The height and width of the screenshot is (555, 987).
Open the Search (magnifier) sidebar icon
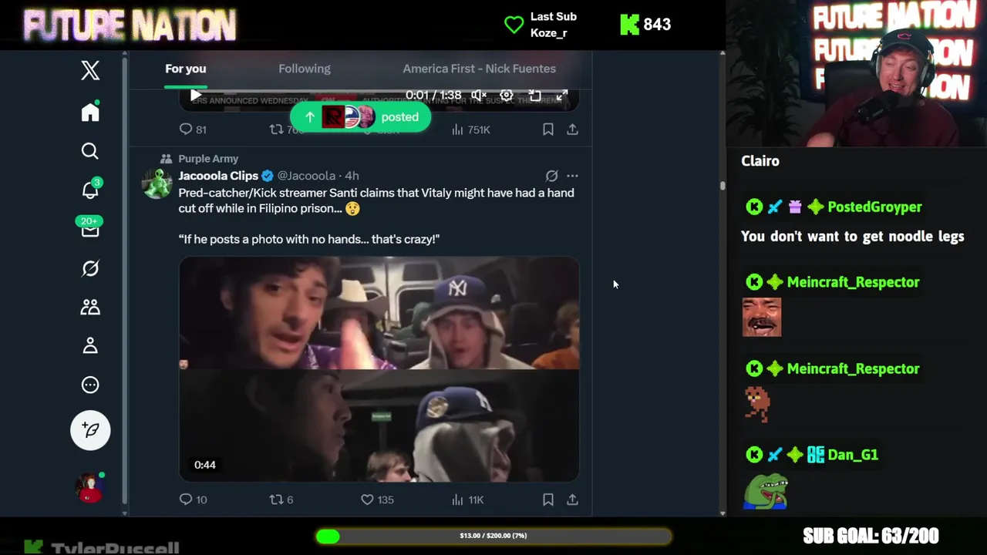coord(90,151)
